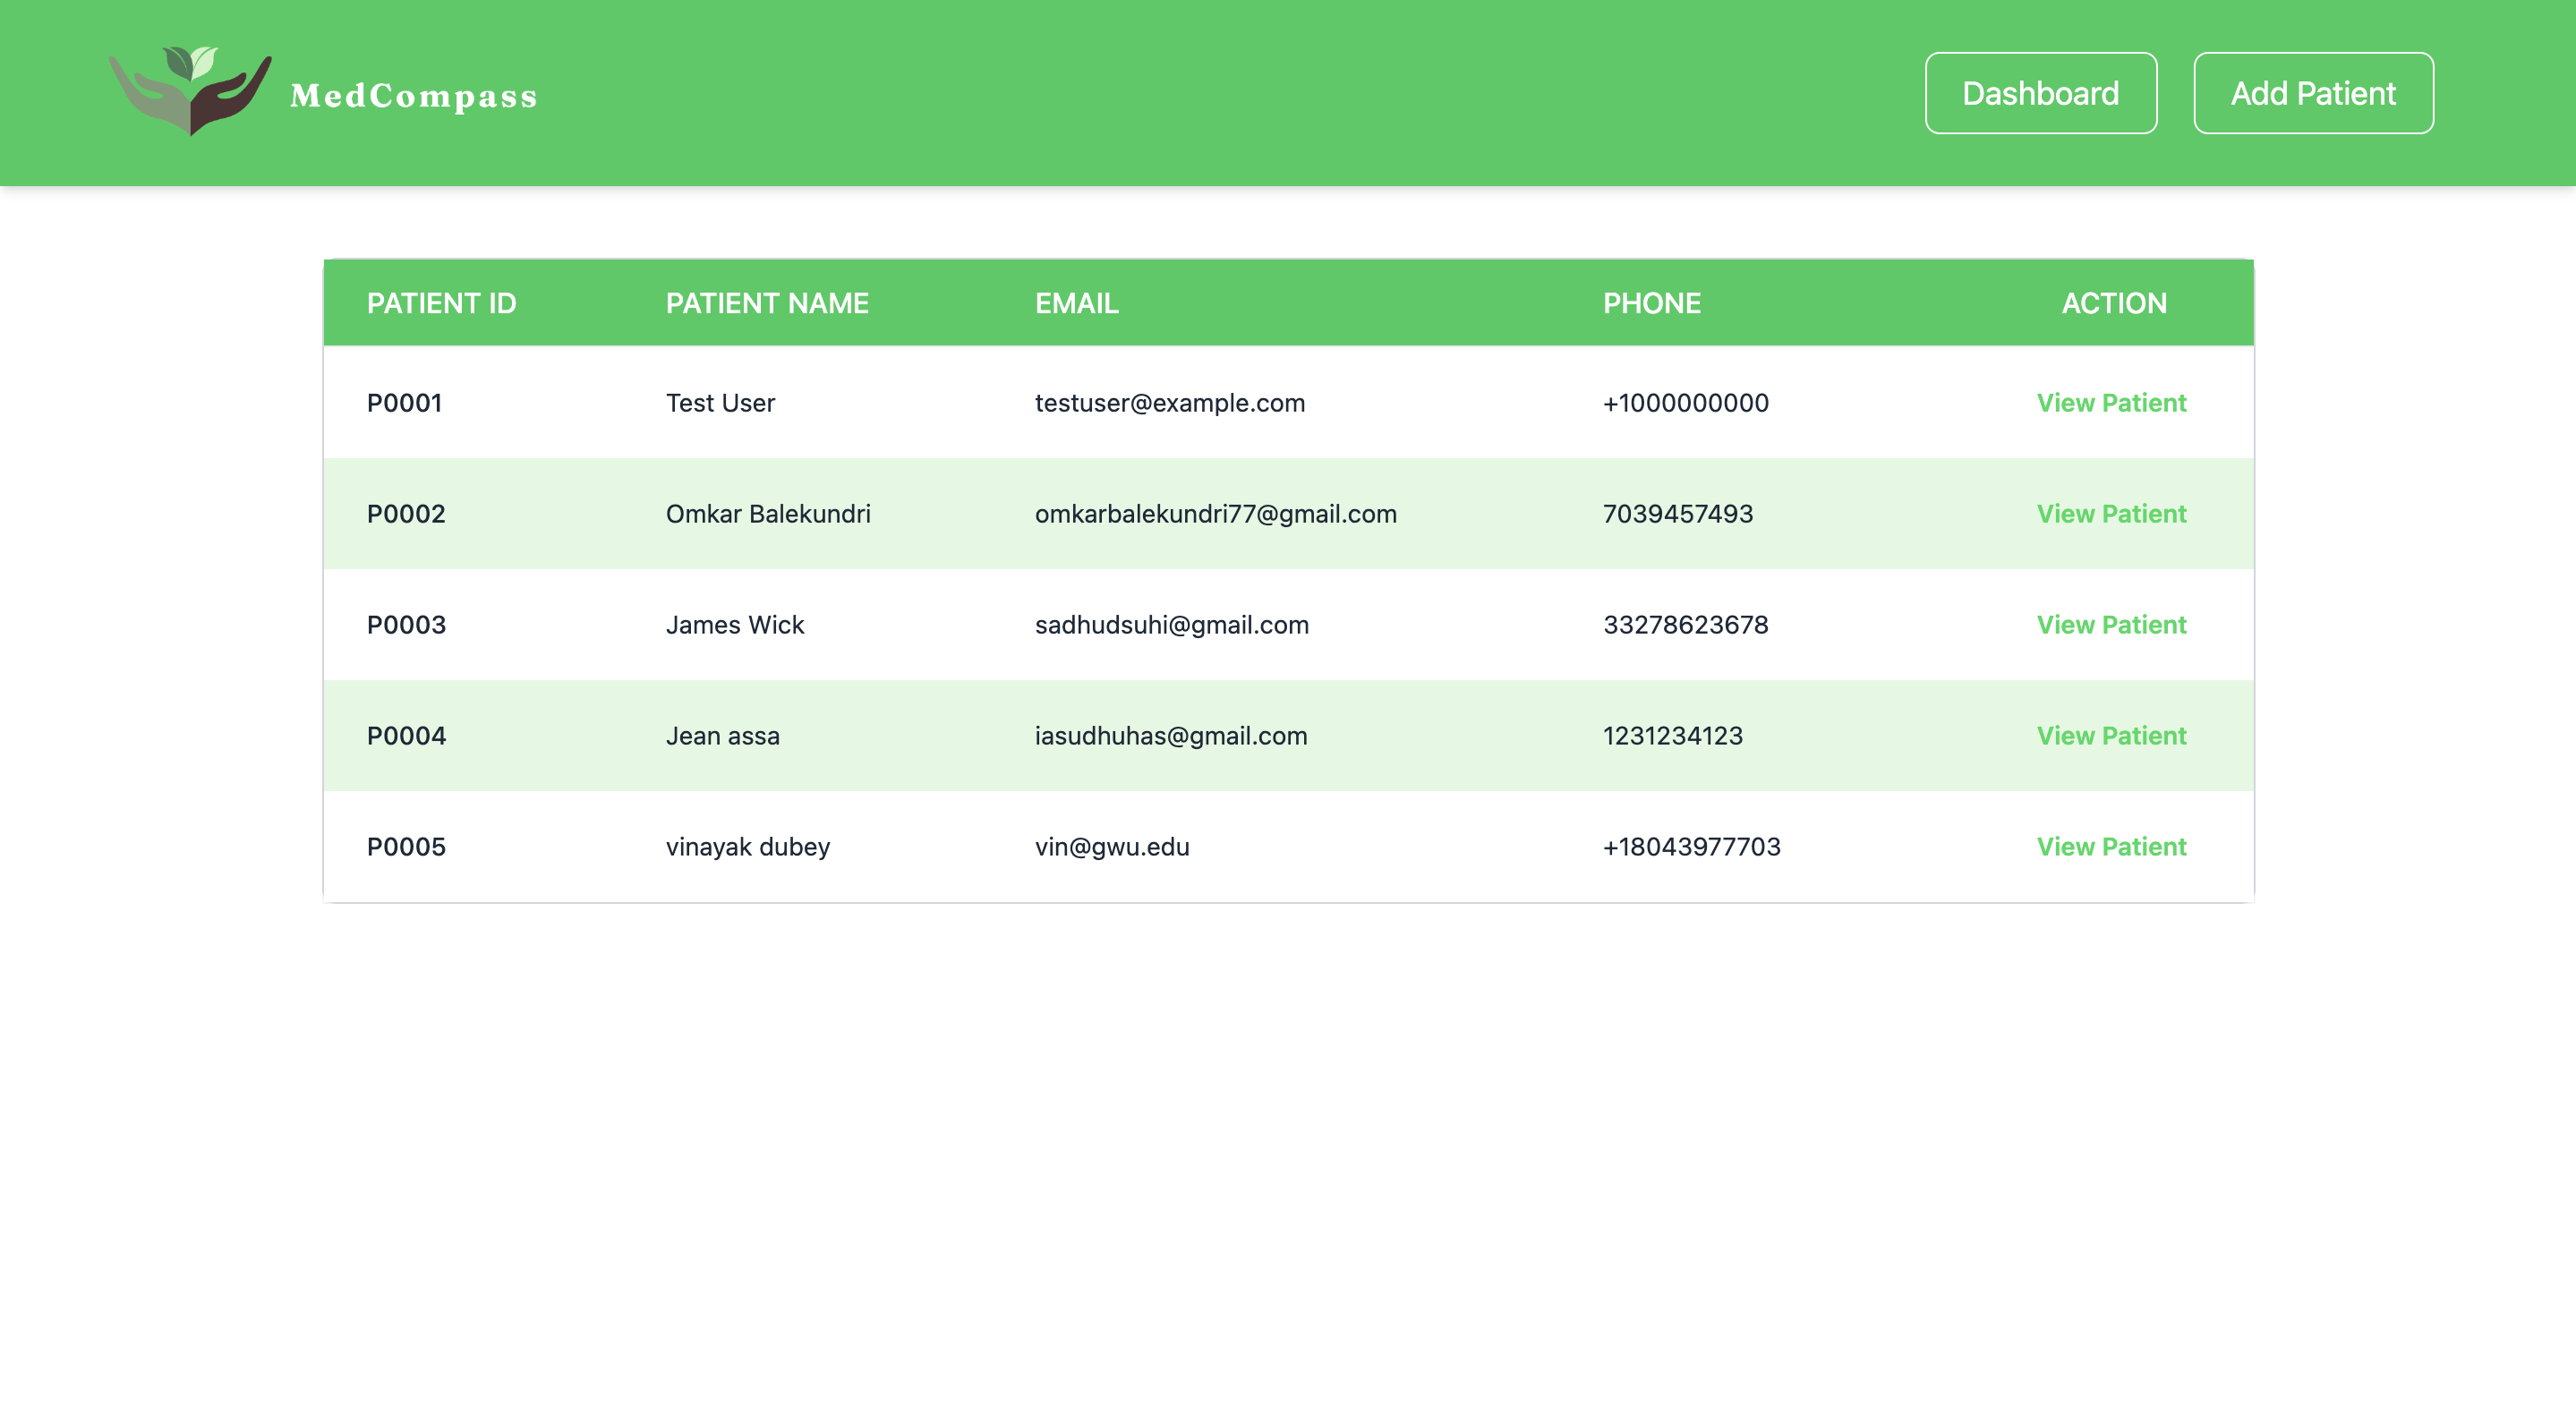Open the Dashboard page
This screenshot has width=2576, height=1405.
click(x=2040, y=93)
